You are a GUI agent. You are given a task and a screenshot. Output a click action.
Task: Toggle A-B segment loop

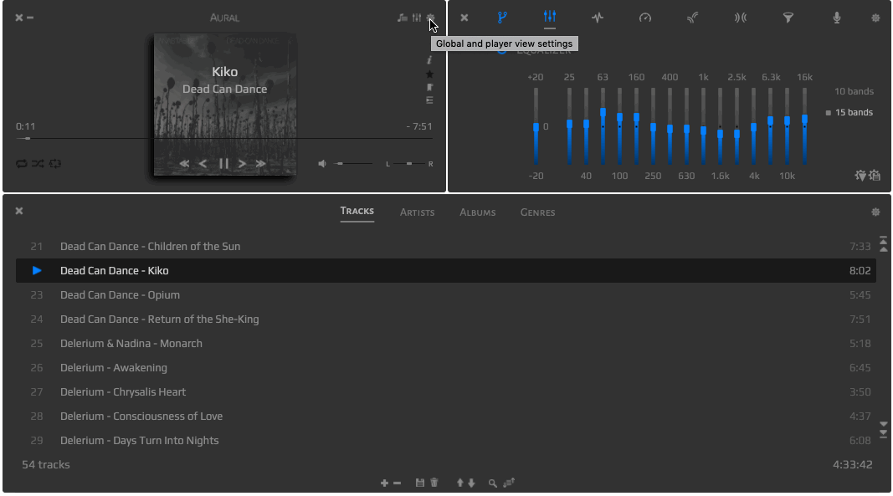click(x=54, y=164)
